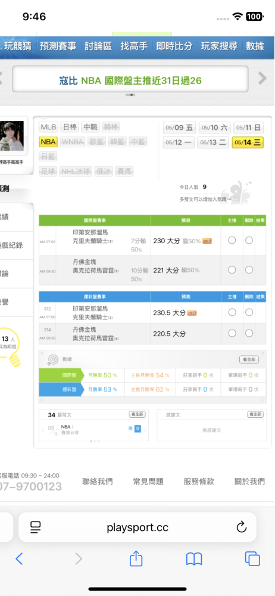The height and width of the screenshot is (596, 275).
Task: Open 玩家搜尋 player search
Action: click(219, 46)
